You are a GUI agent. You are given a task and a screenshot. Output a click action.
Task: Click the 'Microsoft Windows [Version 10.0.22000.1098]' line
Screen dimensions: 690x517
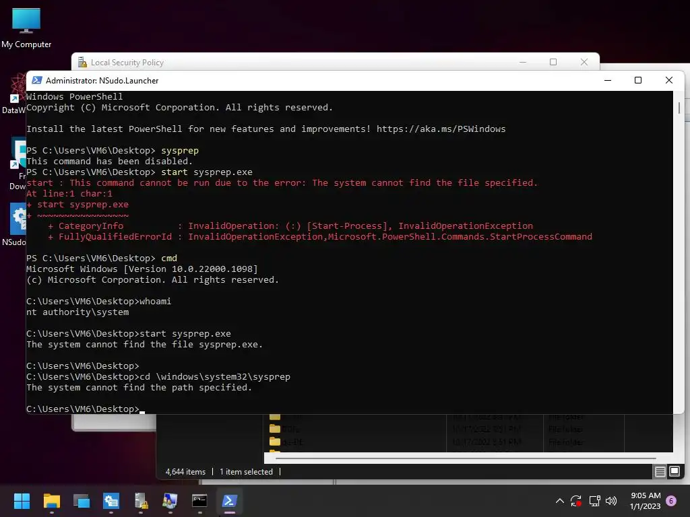[142, 269]
